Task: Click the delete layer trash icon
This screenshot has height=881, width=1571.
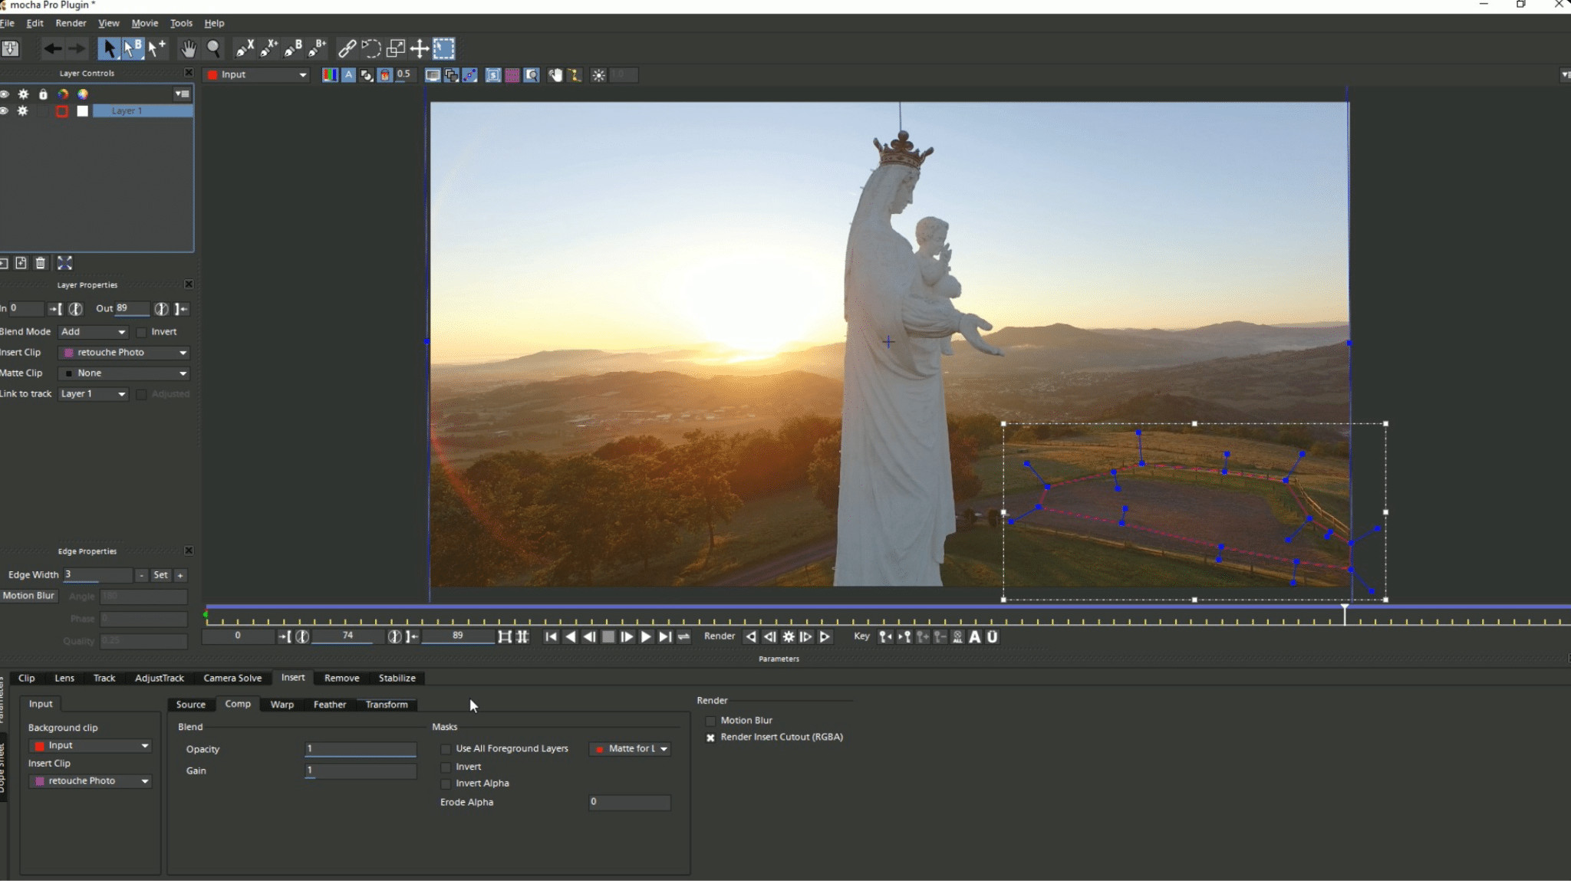Action: [41, 263]
